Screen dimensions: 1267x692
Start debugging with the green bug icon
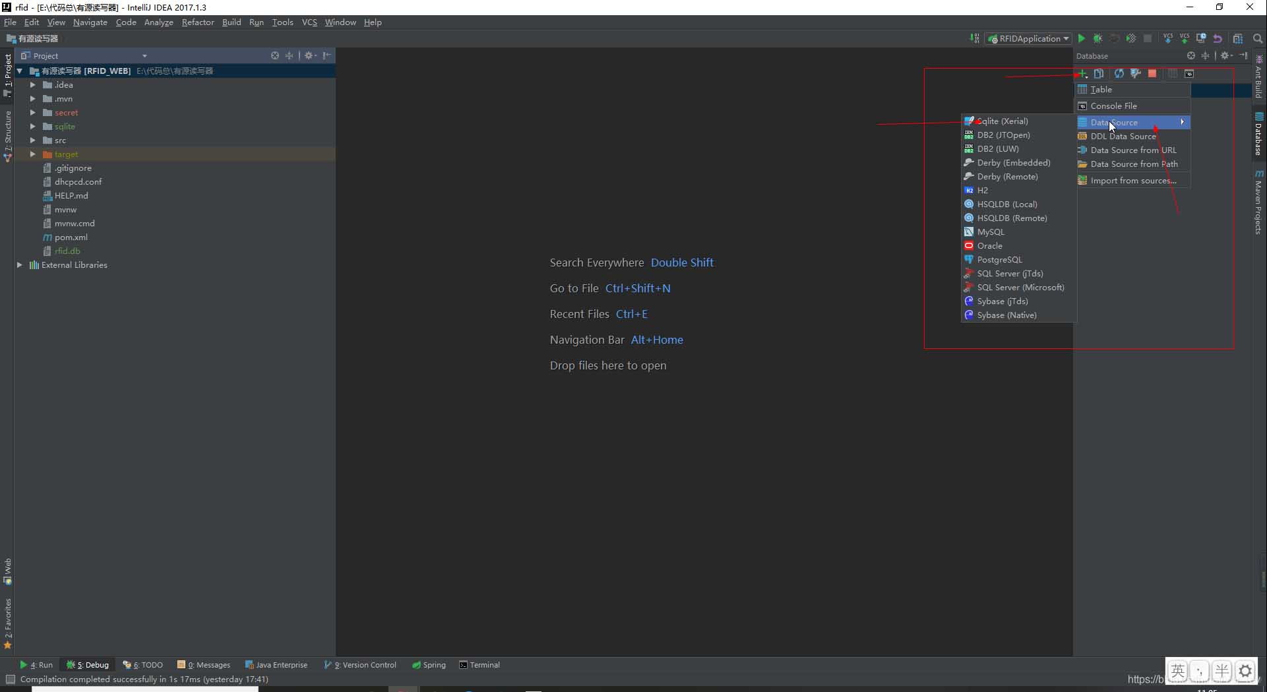point(1097,39)
